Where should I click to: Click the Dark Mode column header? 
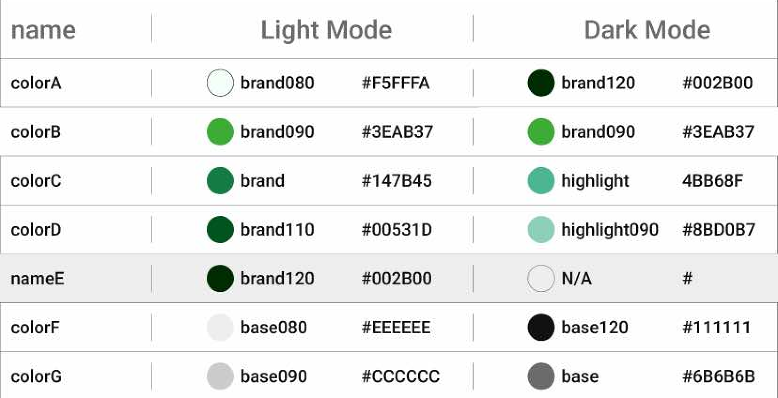tap(647, 30)
